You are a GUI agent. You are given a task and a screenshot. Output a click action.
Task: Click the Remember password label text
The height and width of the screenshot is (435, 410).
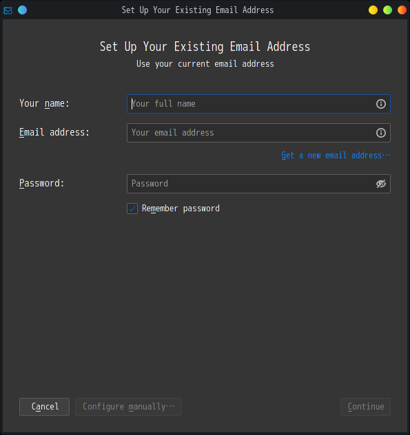(x=181, y=209)
